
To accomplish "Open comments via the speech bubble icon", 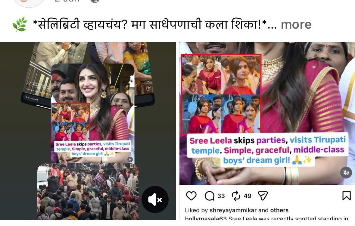I will (210, 196).
